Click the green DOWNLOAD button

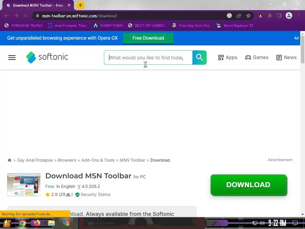[x=249, y=185]
